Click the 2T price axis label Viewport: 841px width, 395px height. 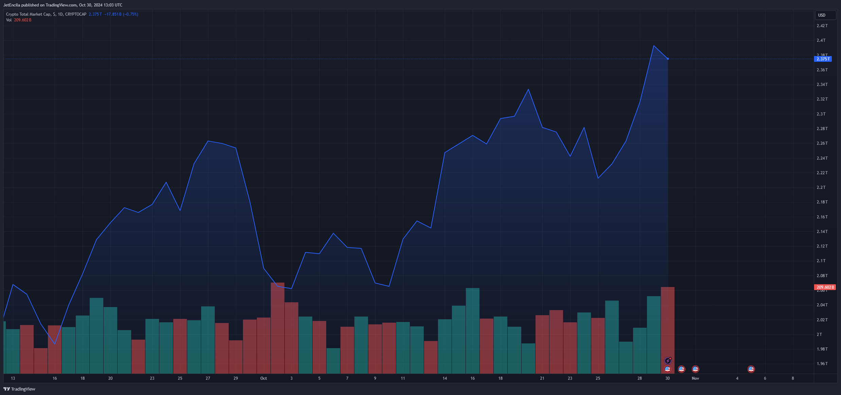[820, 335]
